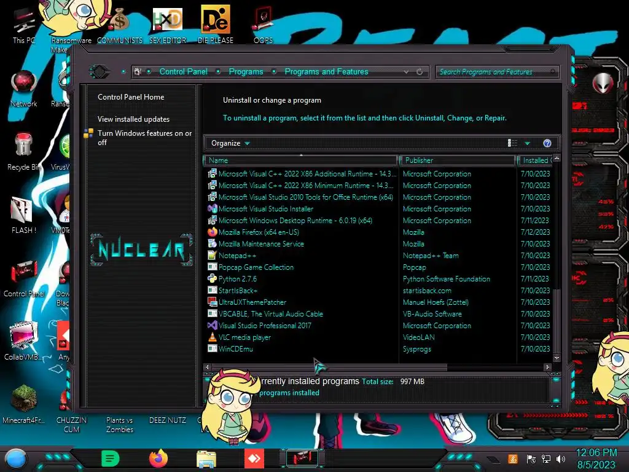
Task: Open the red AnyDesk taskbar icon
Action: click(254, 458)
